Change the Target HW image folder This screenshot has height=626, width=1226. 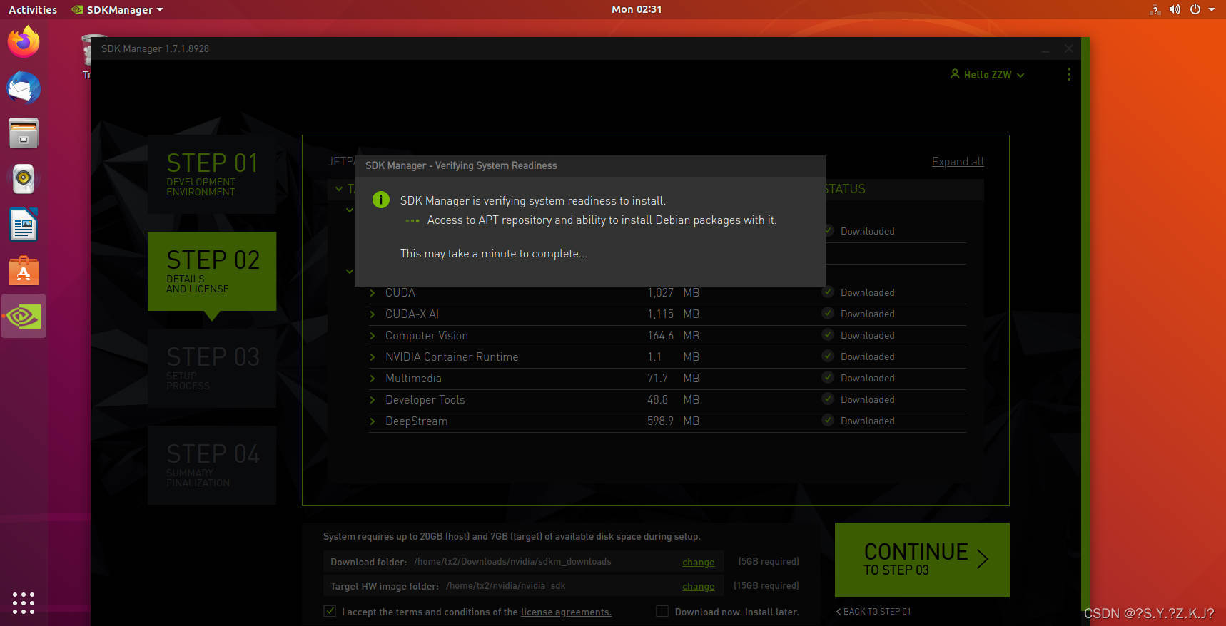(x=698, y=586)
